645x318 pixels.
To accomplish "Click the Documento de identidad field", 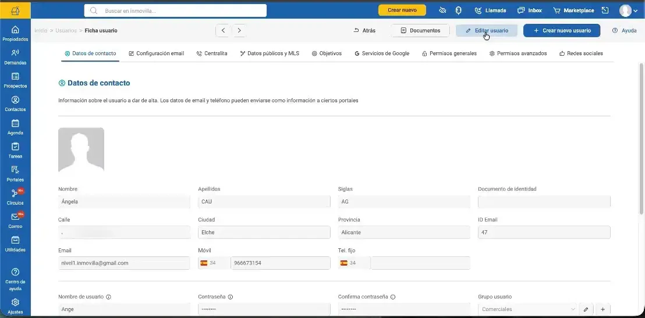I will [x=544, y=202].
